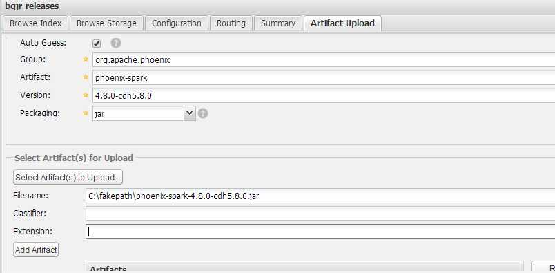
Task: Click the Version field showing 4.8.0-cdh5.8.0
Action: (x=324, y=95)
